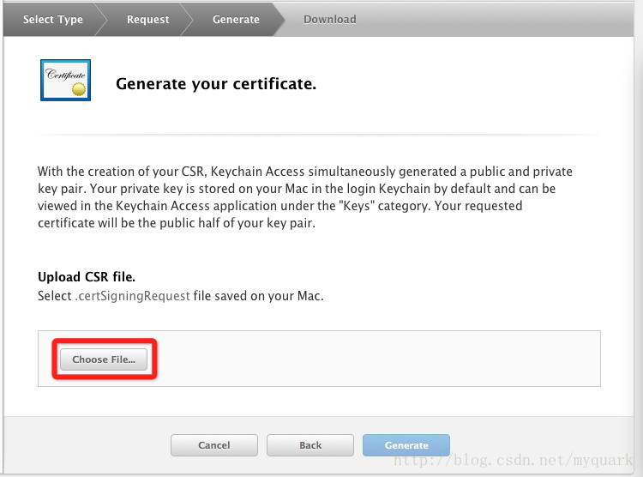Open the Download step tab
Viewport: 643px width, 477px height.
click(x=330, y=19)
